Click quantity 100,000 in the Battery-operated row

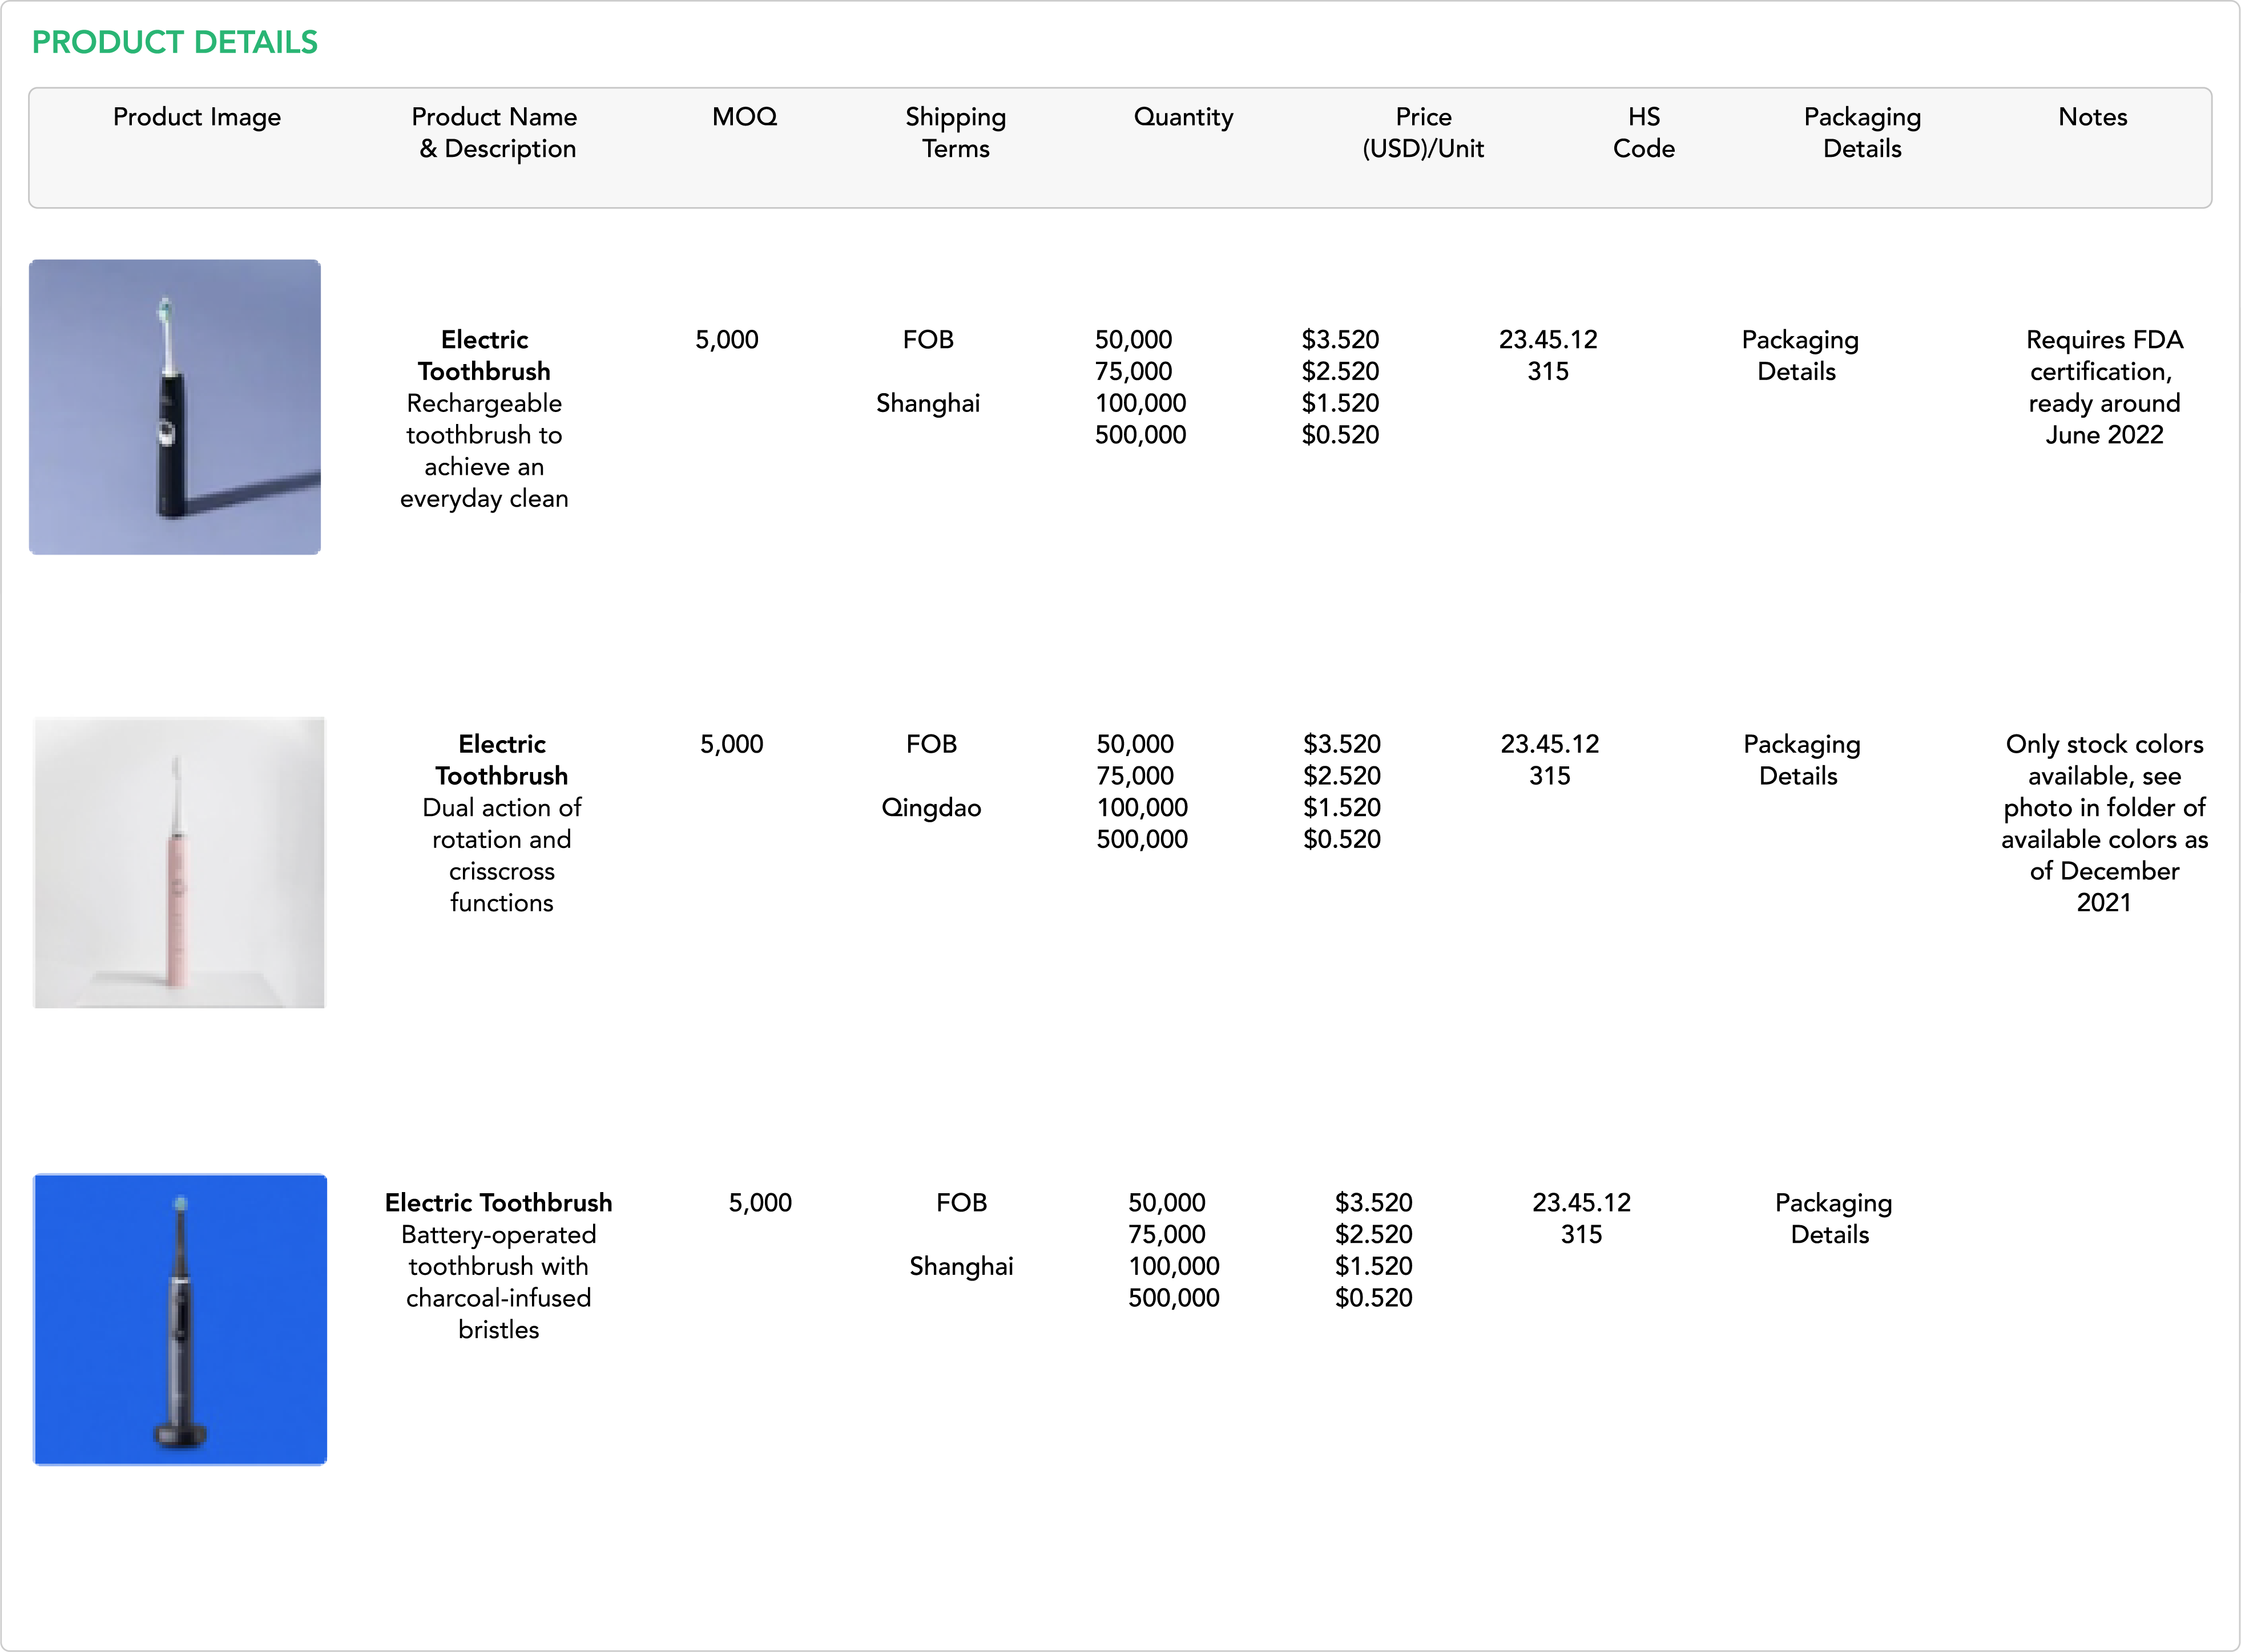pos(1174,1267)
